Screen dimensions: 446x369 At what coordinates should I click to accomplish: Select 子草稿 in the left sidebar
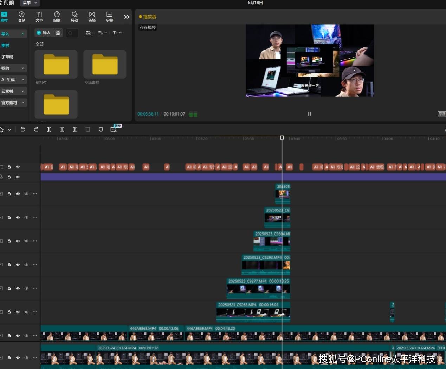(7, 57)
